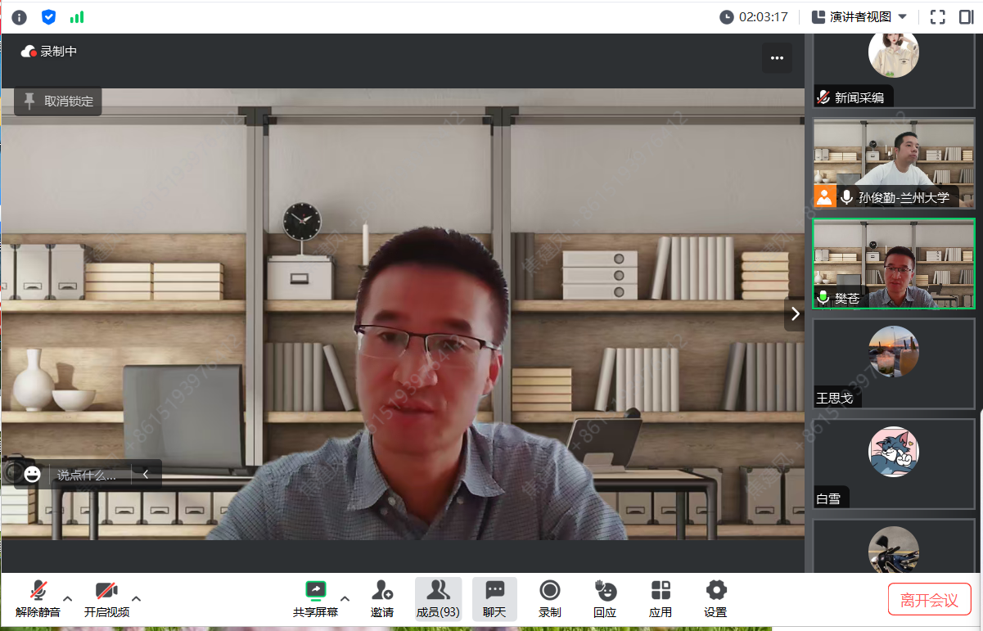Click the 回应 reactions icon
Viewport: 983px width, 631px height.
(605, 598)
